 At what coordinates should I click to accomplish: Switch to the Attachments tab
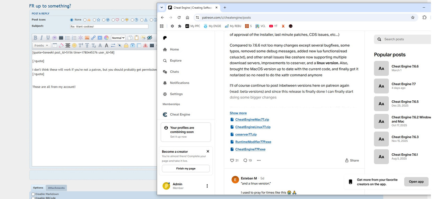tap(56, 188)
